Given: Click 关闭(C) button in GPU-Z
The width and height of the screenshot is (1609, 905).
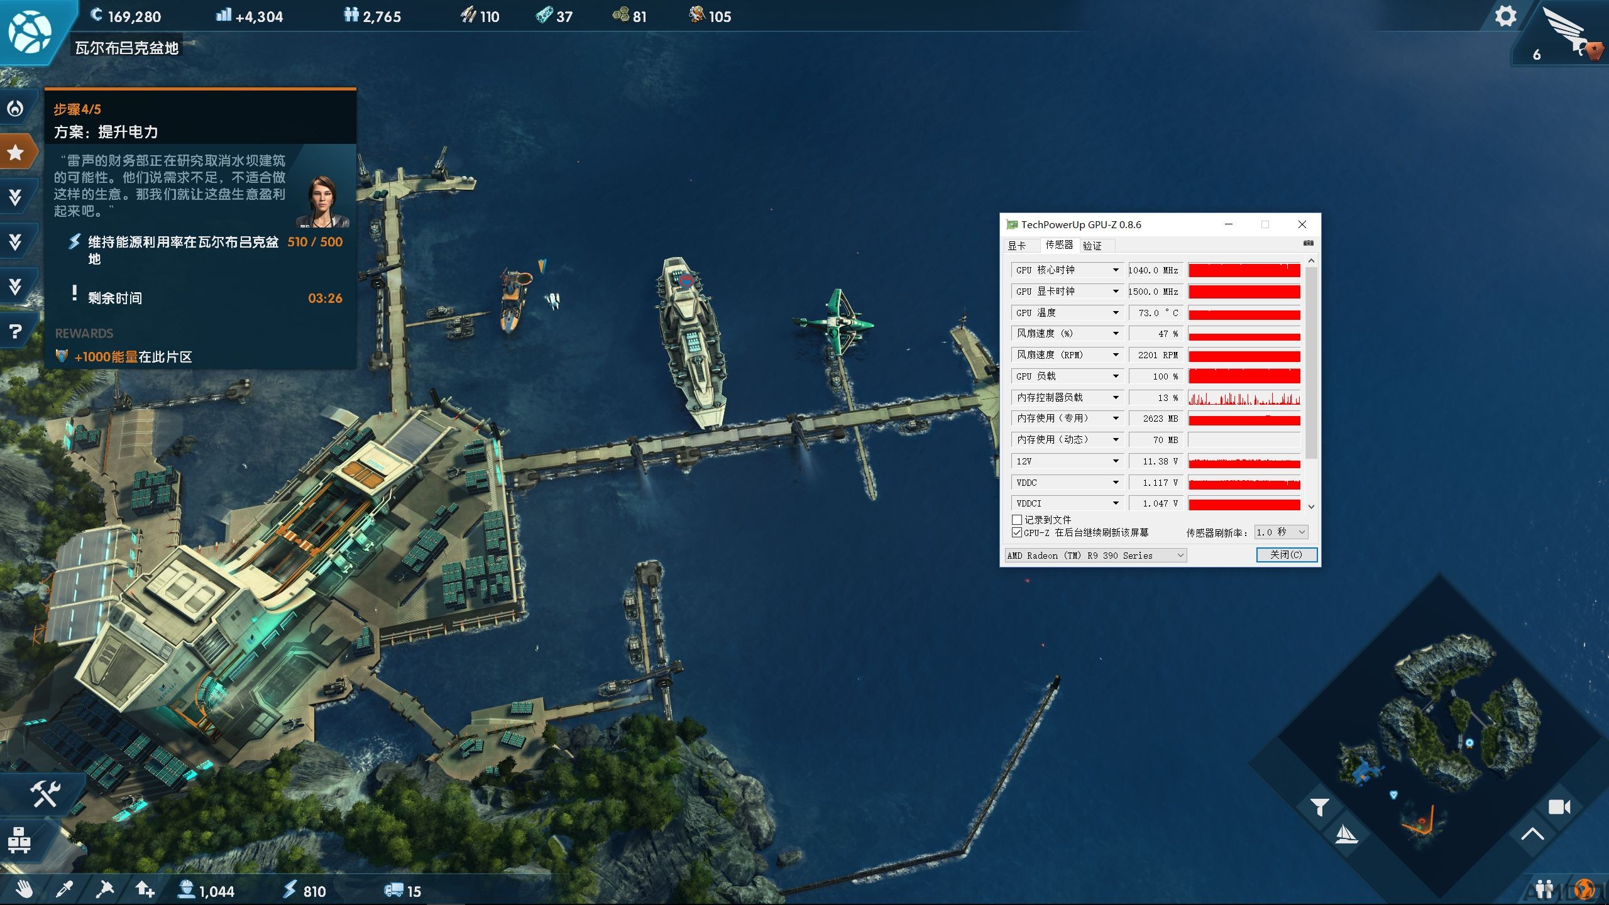Looking at the screenshot, I should pyautogui.click(x=1286, y=555).
